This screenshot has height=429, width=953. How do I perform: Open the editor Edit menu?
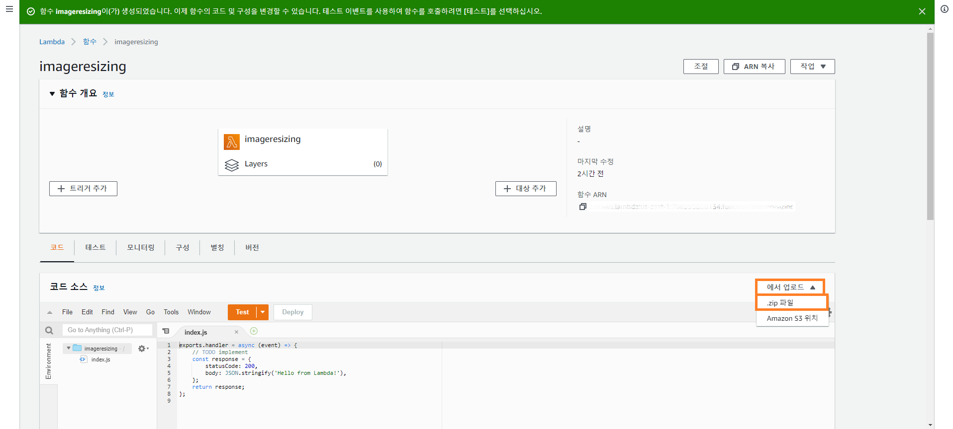pyautogui.click(x=87, y=312)
